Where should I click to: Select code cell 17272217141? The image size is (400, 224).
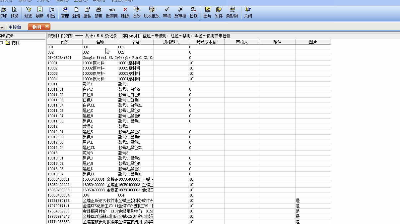tap(65, 206)
